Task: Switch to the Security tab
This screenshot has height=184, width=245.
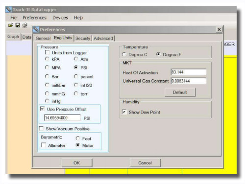Action: click(x=83, y=38)
